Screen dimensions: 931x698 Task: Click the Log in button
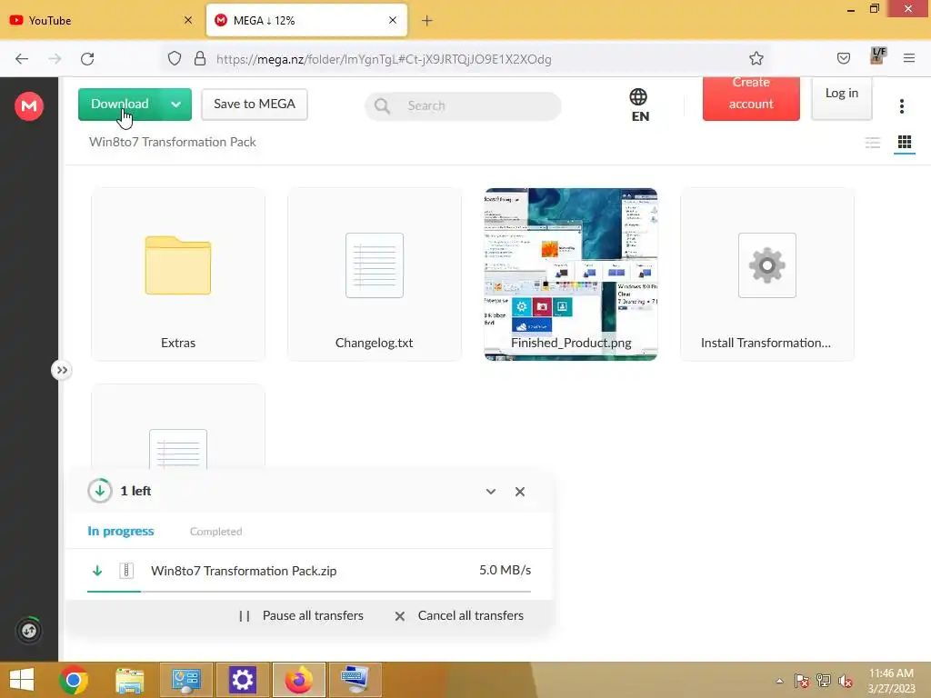[x=841, y=98]
